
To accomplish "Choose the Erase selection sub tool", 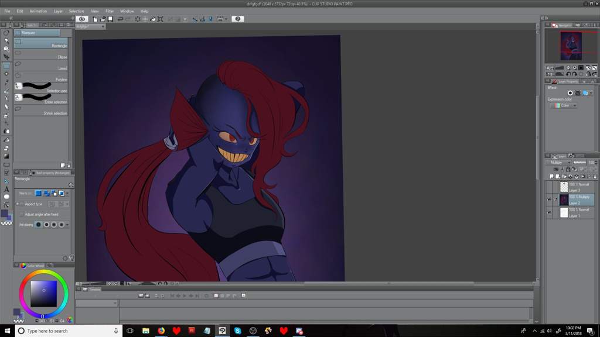I will 41,99.
